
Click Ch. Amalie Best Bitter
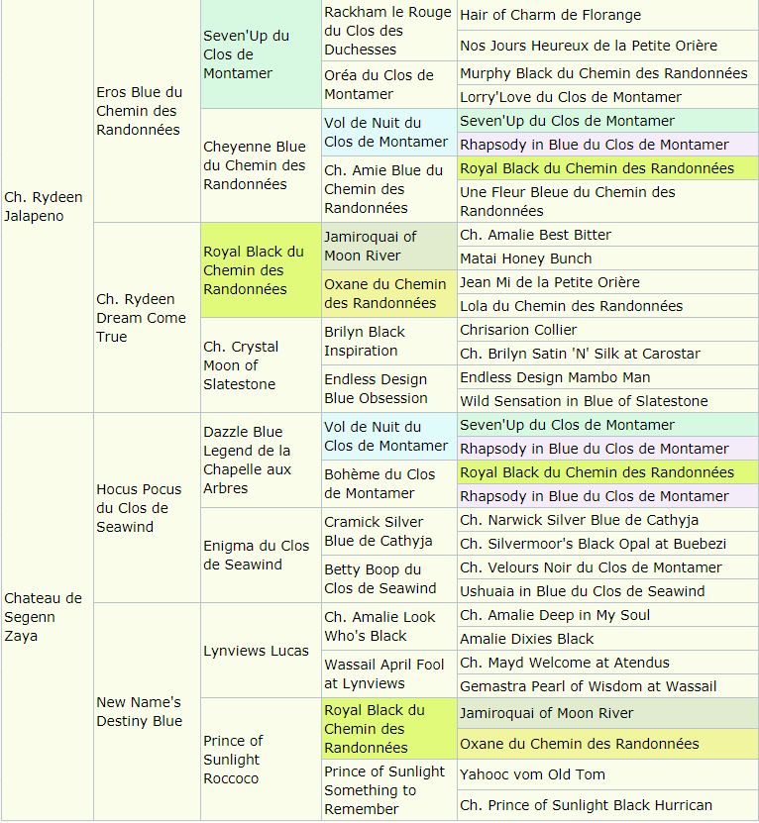[x=607, y=235]
